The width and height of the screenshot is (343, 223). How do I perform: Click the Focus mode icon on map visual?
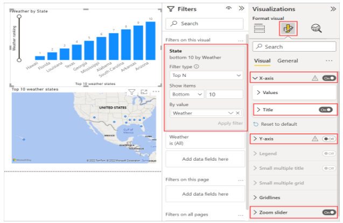pos(144,92)
